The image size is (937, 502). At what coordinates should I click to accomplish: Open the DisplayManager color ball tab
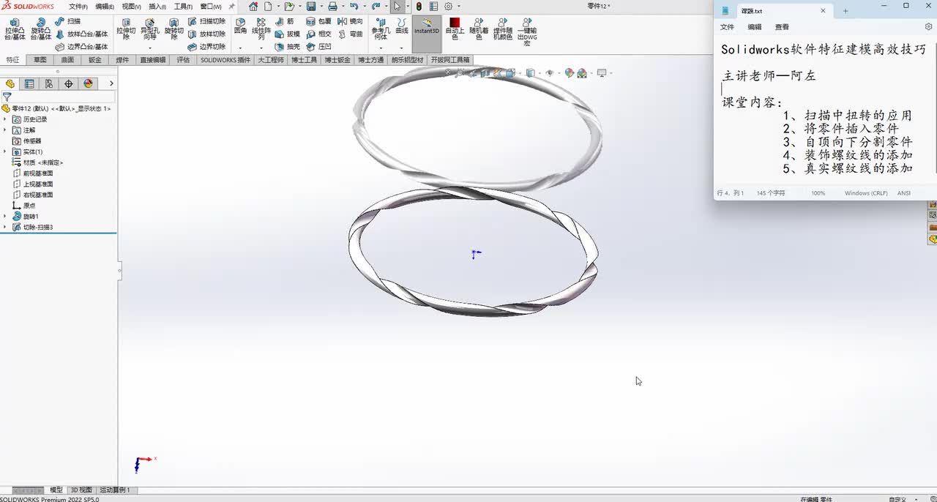(x=89, y=83)
